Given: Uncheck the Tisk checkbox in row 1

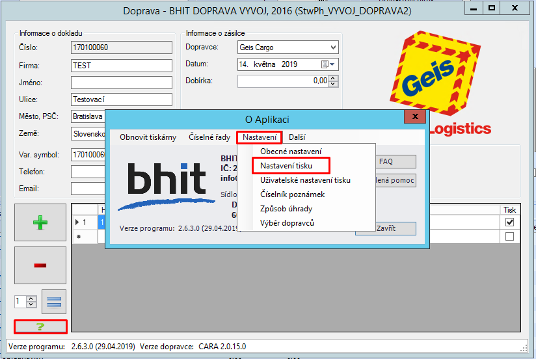Looking at the screenshot, I should [x=509, y=222].
